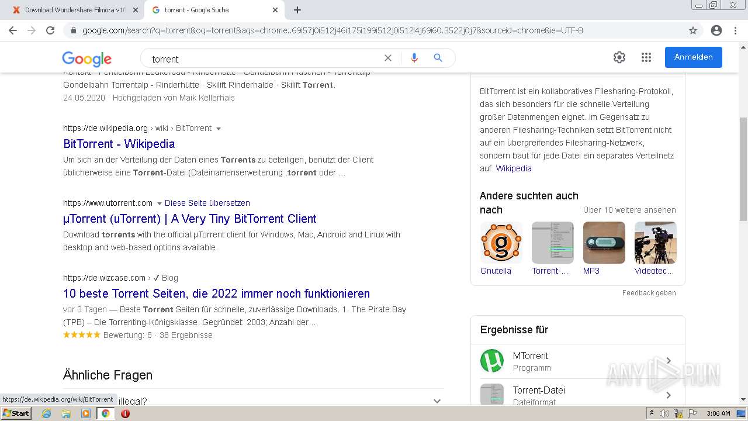
Task: Open the Torrent file related thumbnail
Action: [552, 243]
